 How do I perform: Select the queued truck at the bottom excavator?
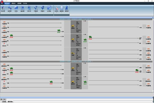(x=85, y=82)
